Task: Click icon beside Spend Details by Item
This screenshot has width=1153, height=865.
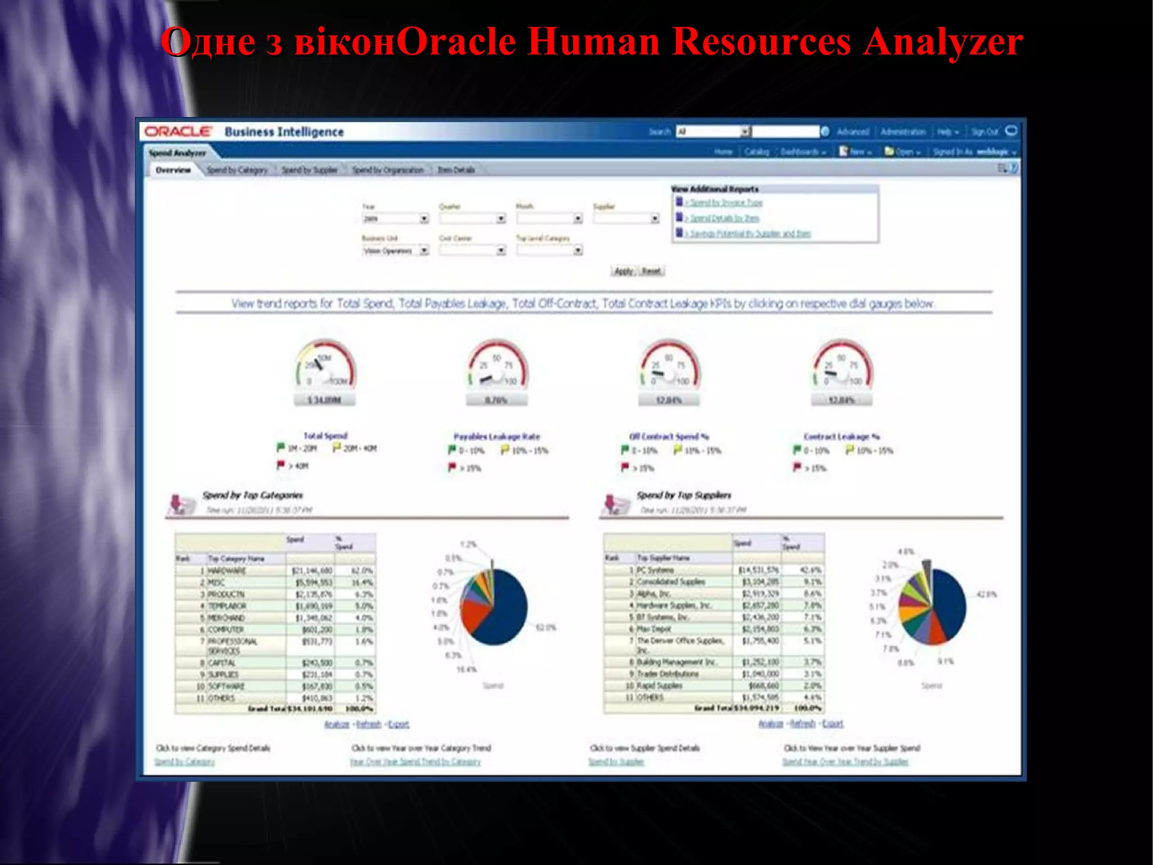Action: coord(679,217)
